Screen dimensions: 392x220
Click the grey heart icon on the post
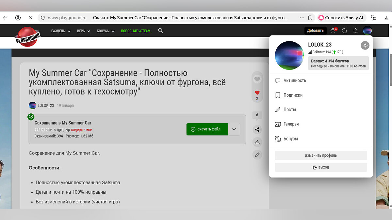point(257,79)
